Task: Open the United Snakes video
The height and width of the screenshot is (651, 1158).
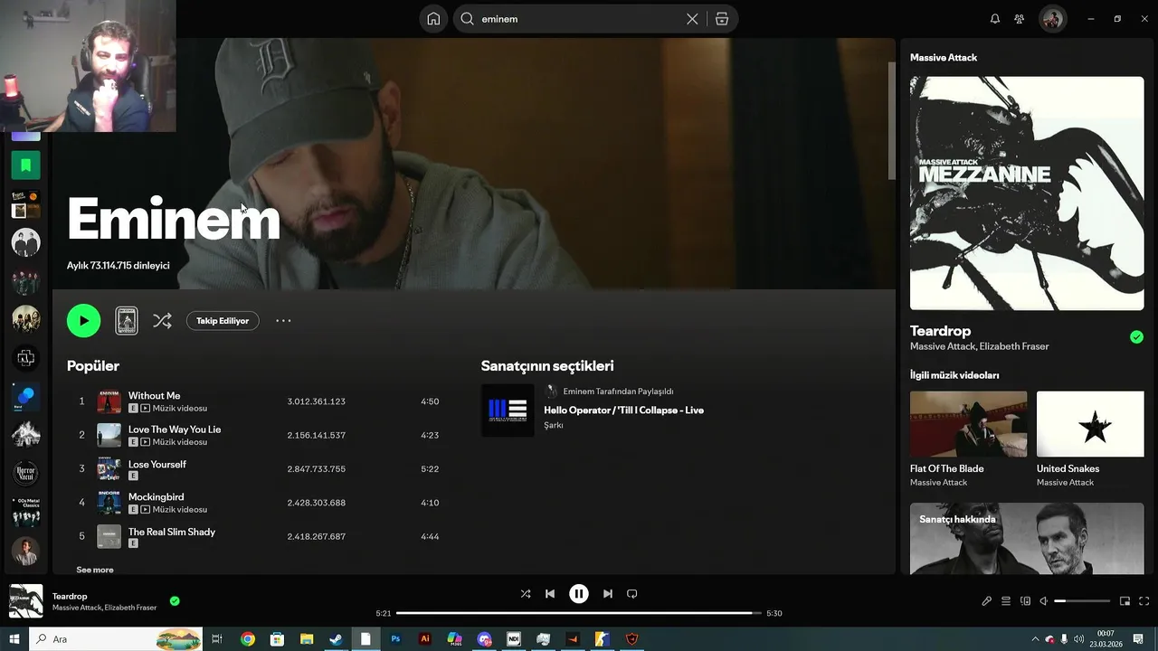Action: (1090, 439)
